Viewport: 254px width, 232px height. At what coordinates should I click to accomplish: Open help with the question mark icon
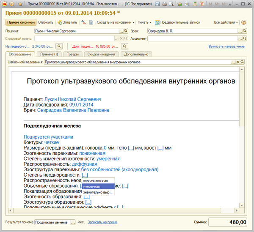coord(244,22)
